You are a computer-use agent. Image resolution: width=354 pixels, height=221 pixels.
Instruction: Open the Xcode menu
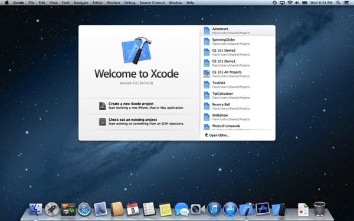coord(18,3)
